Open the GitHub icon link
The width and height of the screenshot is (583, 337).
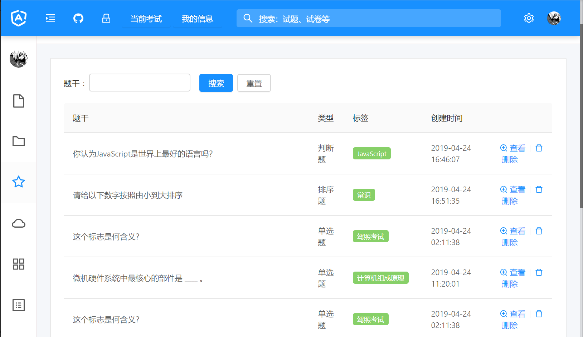[x=78, y=18]
